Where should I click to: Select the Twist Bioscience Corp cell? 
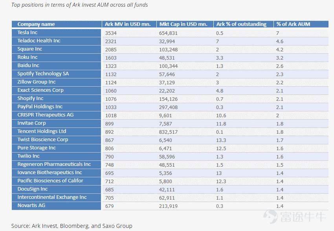(56, 140)
